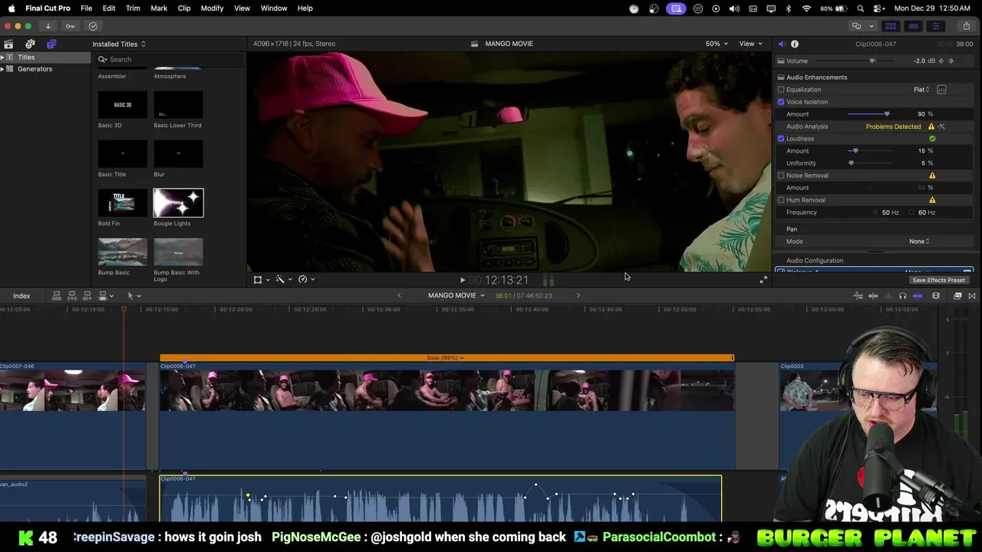Open the retiming speedometer dropdown

(306, 280)
